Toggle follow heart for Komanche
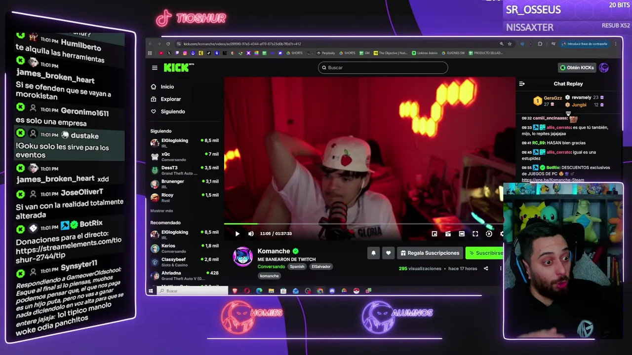The height and width of the screenshot is (355, 632). tap(388, 253)
